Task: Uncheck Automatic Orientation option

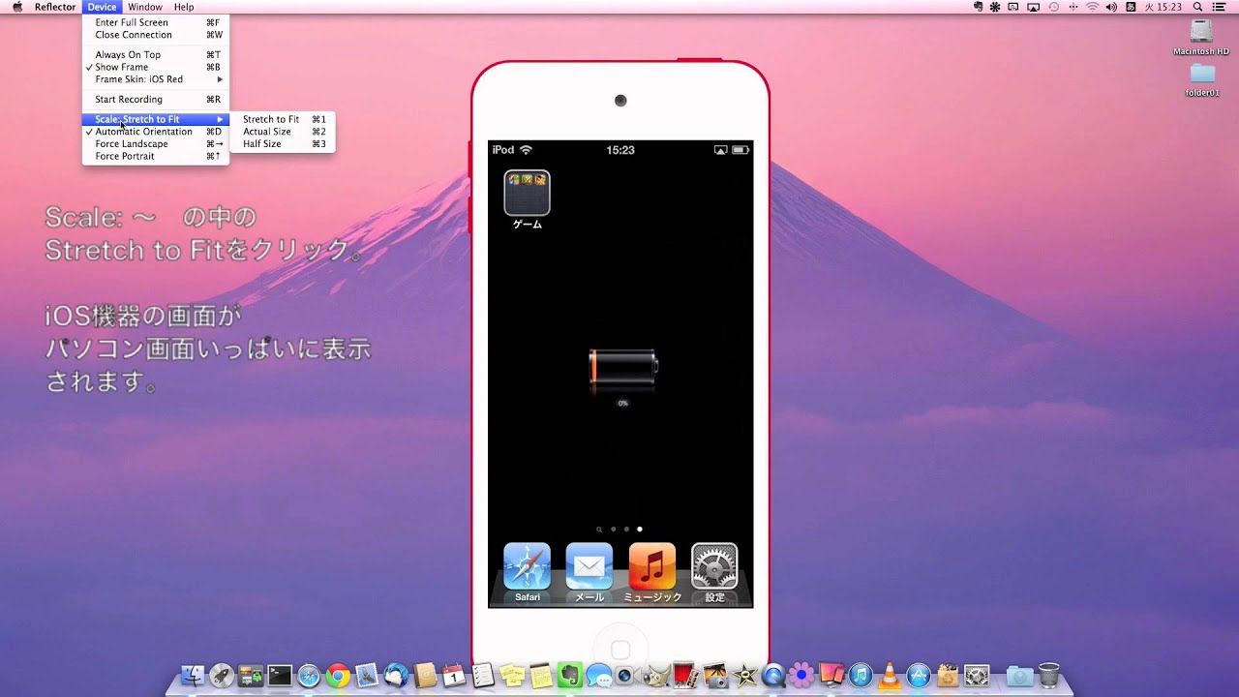Action: (156, 132)
